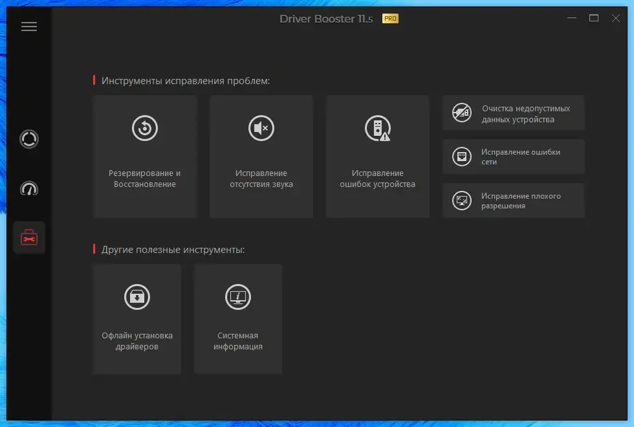Click the bad resolution monitor icon
Image resolution: width=634 pixels, height=427 pixels.
(462, 201)
